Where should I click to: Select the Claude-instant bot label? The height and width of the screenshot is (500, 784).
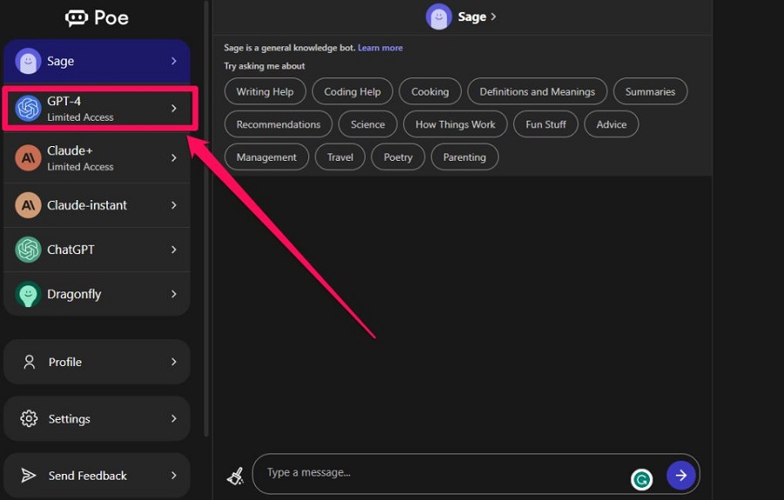pos(87,205)
